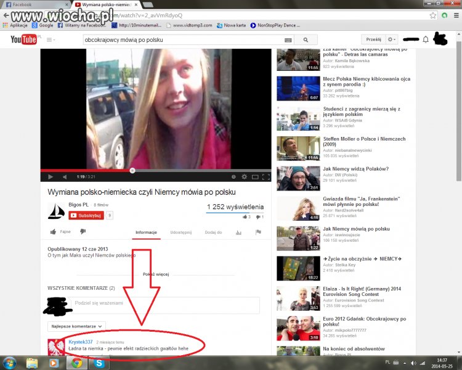Open the 'Aplikacje' apps bookmark
Viewport: 462px width, 370px height.
15,25
